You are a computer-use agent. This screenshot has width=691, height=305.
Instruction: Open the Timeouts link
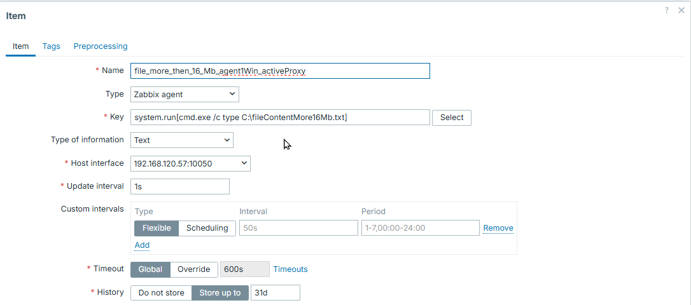click(x=290, y=269)
